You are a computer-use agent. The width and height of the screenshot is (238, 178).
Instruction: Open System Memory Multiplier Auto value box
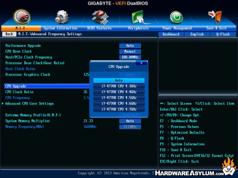point(130,121)
